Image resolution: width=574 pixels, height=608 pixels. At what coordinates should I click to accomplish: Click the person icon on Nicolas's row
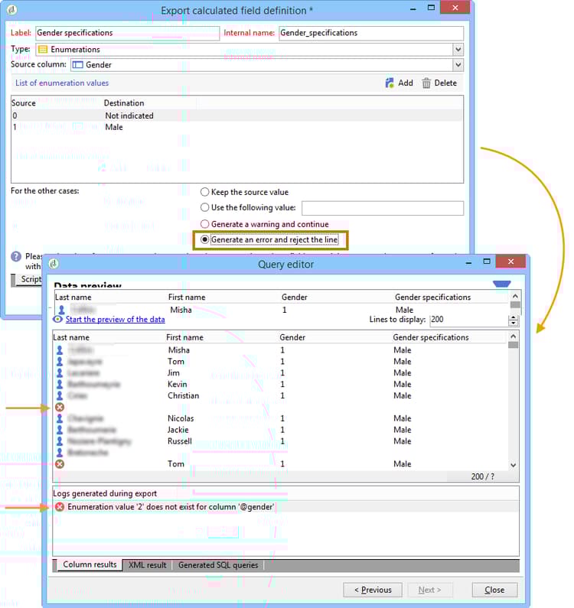click(x=60, y=418)
